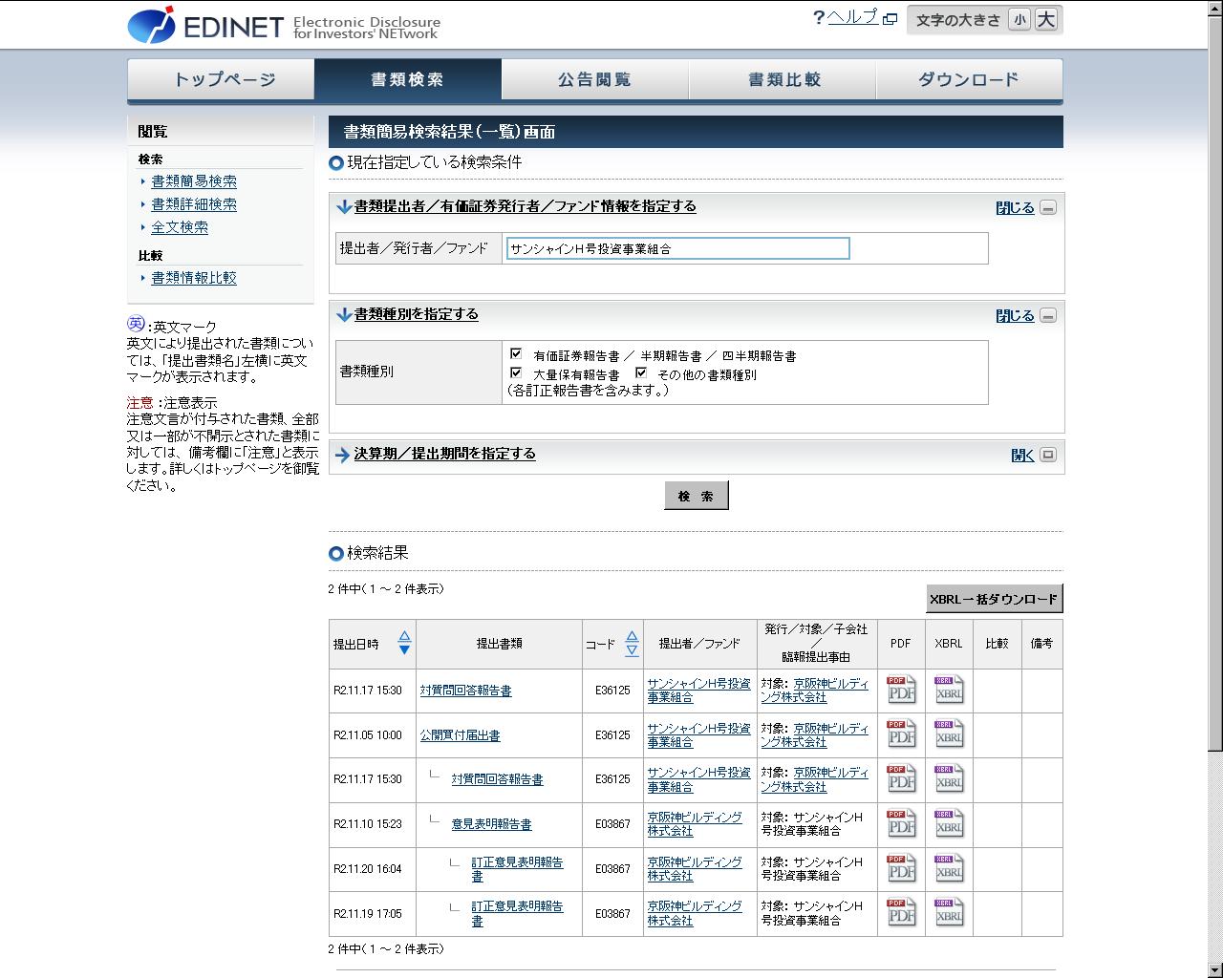1223x978 pixels.
Task: Open XBRL for 意見表明報告書 row
Action: pos(949,824)
